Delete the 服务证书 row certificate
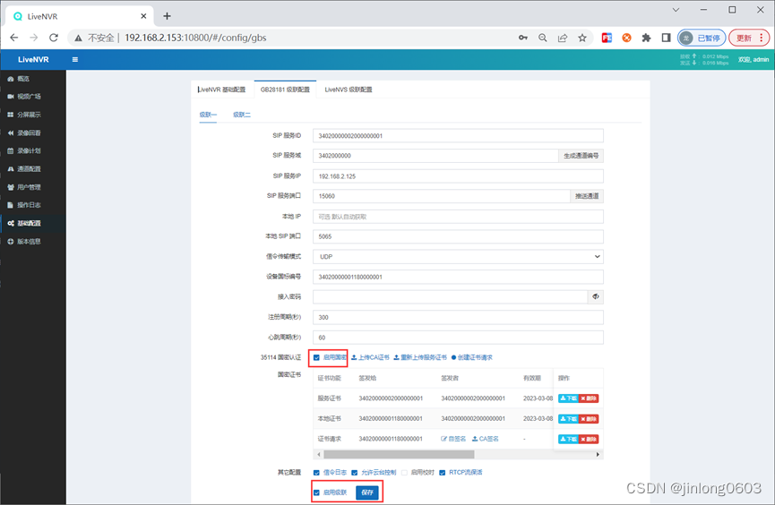The image size is (775, 505). [x=589, y=398]
